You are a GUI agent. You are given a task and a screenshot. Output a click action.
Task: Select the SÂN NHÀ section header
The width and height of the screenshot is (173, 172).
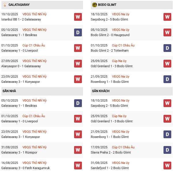(9, 91)
